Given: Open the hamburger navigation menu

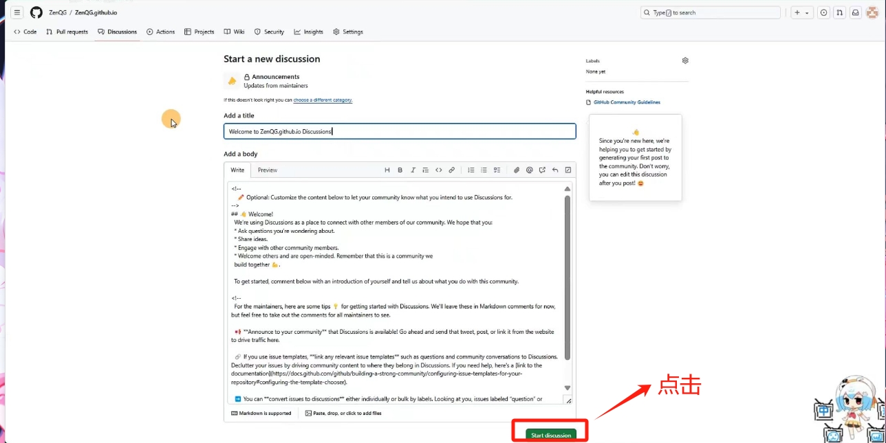Looking at the screenshot, I should [17, 12].
